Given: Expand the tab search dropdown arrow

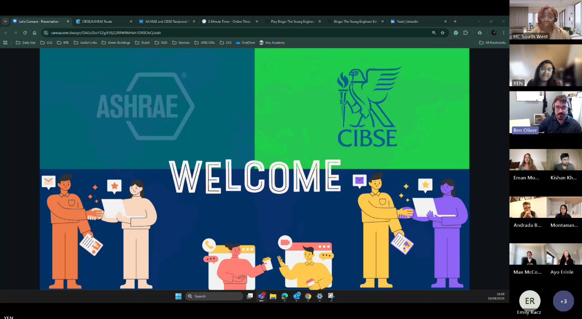Looking at the screenshot, I should click(x=5, y=22).
